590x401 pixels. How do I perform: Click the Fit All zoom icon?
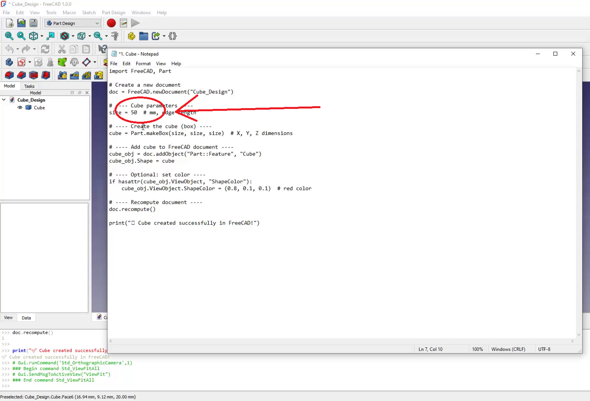click(x=9, y=36)
